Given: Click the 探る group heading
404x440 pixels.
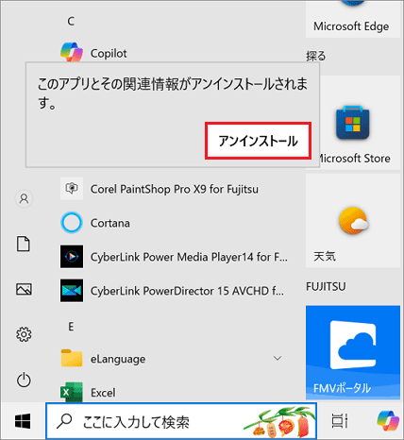Looking at the screenshot, I should click(315, 56).
